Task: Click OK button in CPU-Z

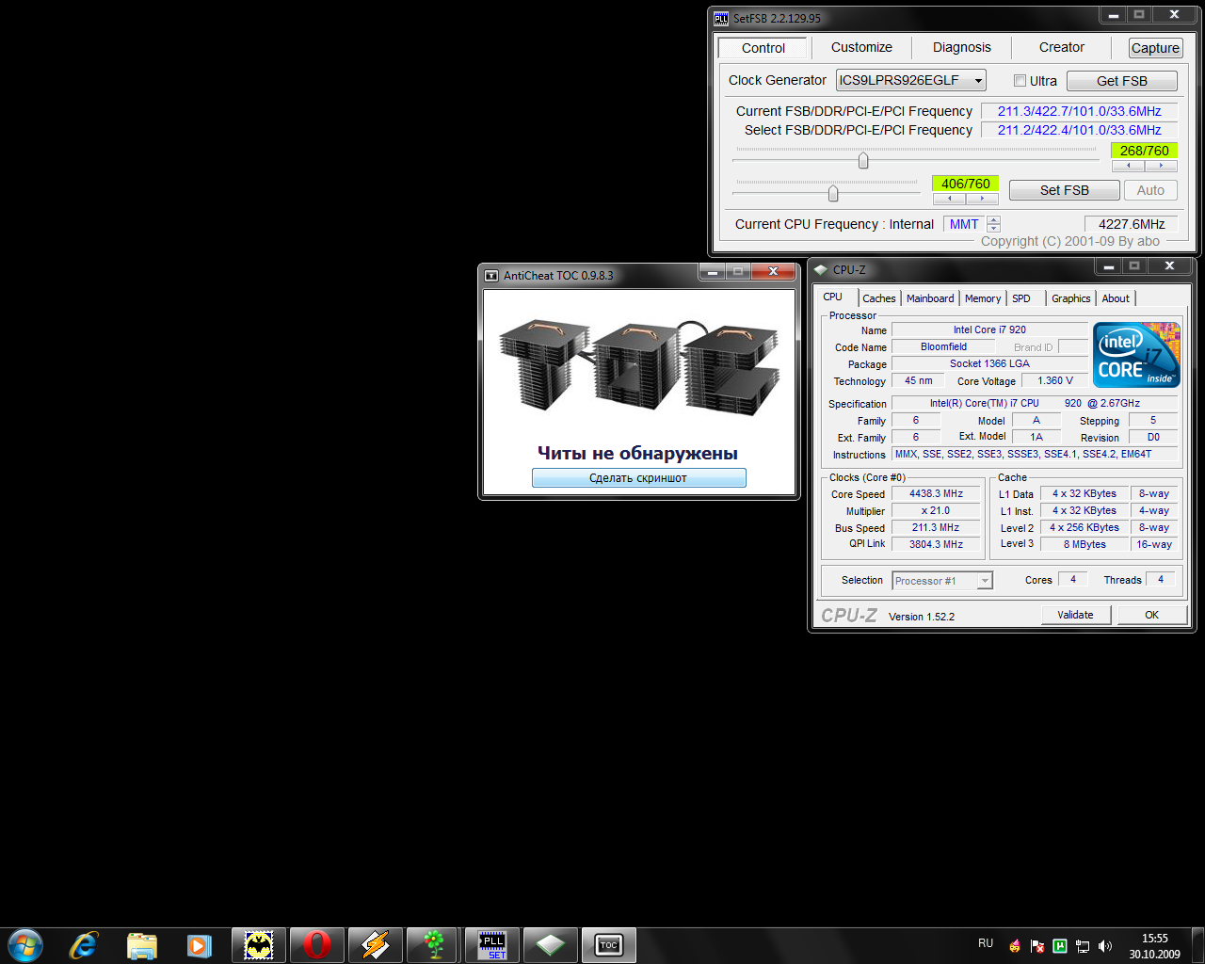Action: click(1151, 615)
